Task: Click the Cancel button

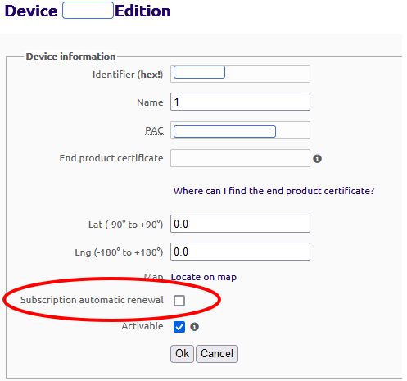Action: click(x=217, y=354)
